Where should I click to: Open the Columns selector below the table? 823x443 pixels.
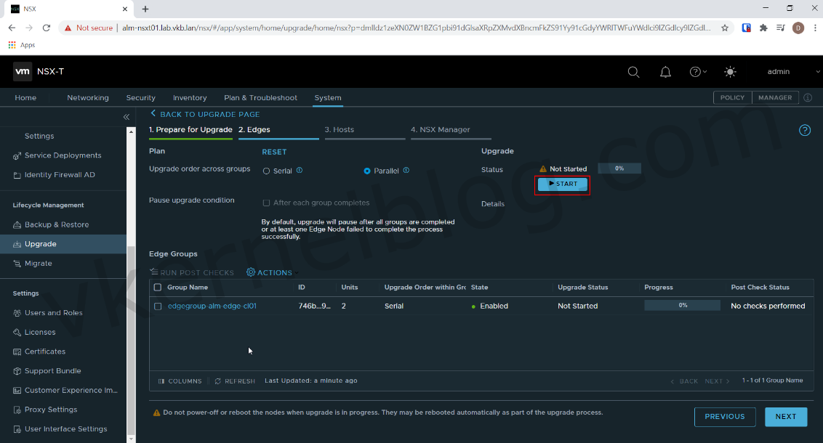click(180, 380)
